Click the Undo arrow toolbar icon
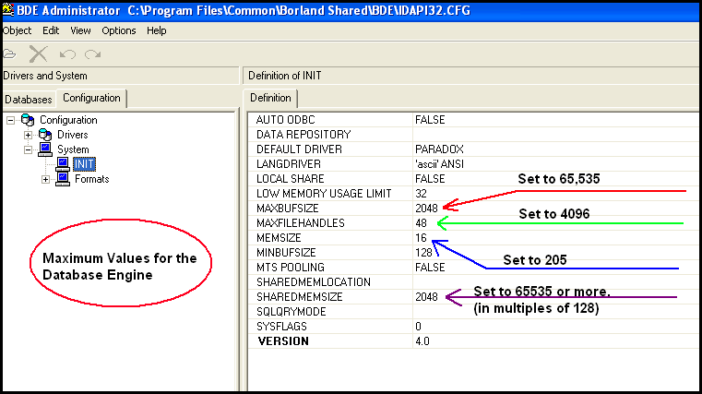The height and width of the screenshot is (394, 702). [x=67, y=54]
